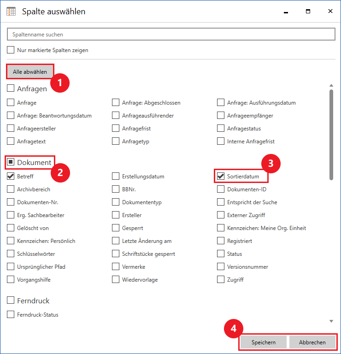Select Dokumententyp checkbox
The width and height of the screenshot is (341, 354).
coord(116,202)
